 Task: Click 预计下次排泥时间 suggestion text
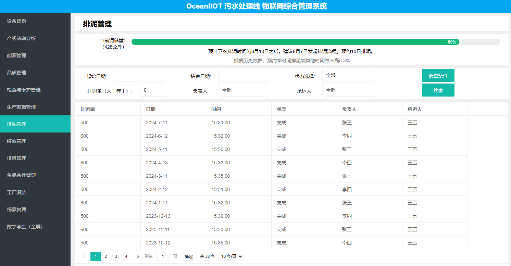coord(291,51)
